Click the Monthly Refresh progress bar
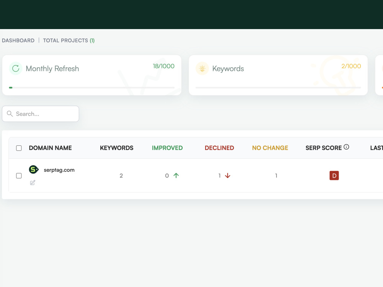 click(92, 88)
